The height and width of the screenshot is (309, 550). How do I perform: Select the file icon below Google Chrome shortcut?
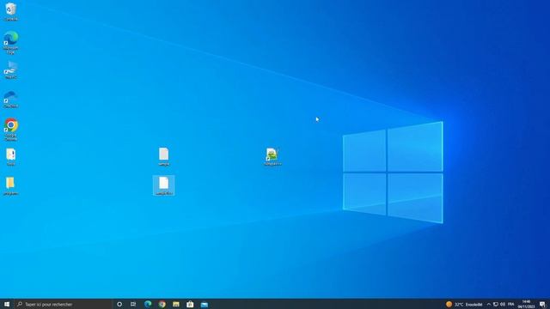click(x=11, y=156)
